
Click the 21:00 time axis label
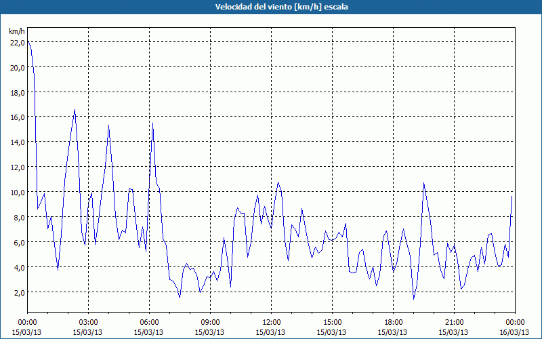(x=454, y=323)
